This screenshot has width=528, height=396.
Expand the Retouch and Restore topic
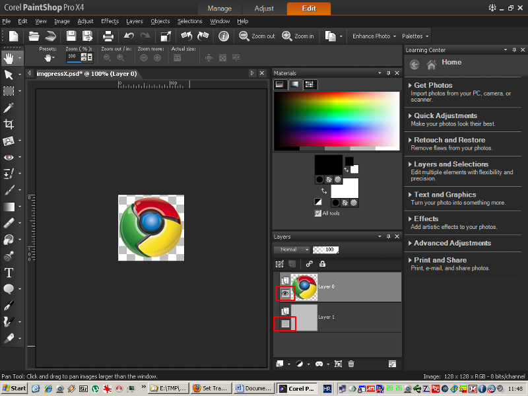tap(449, 140)
